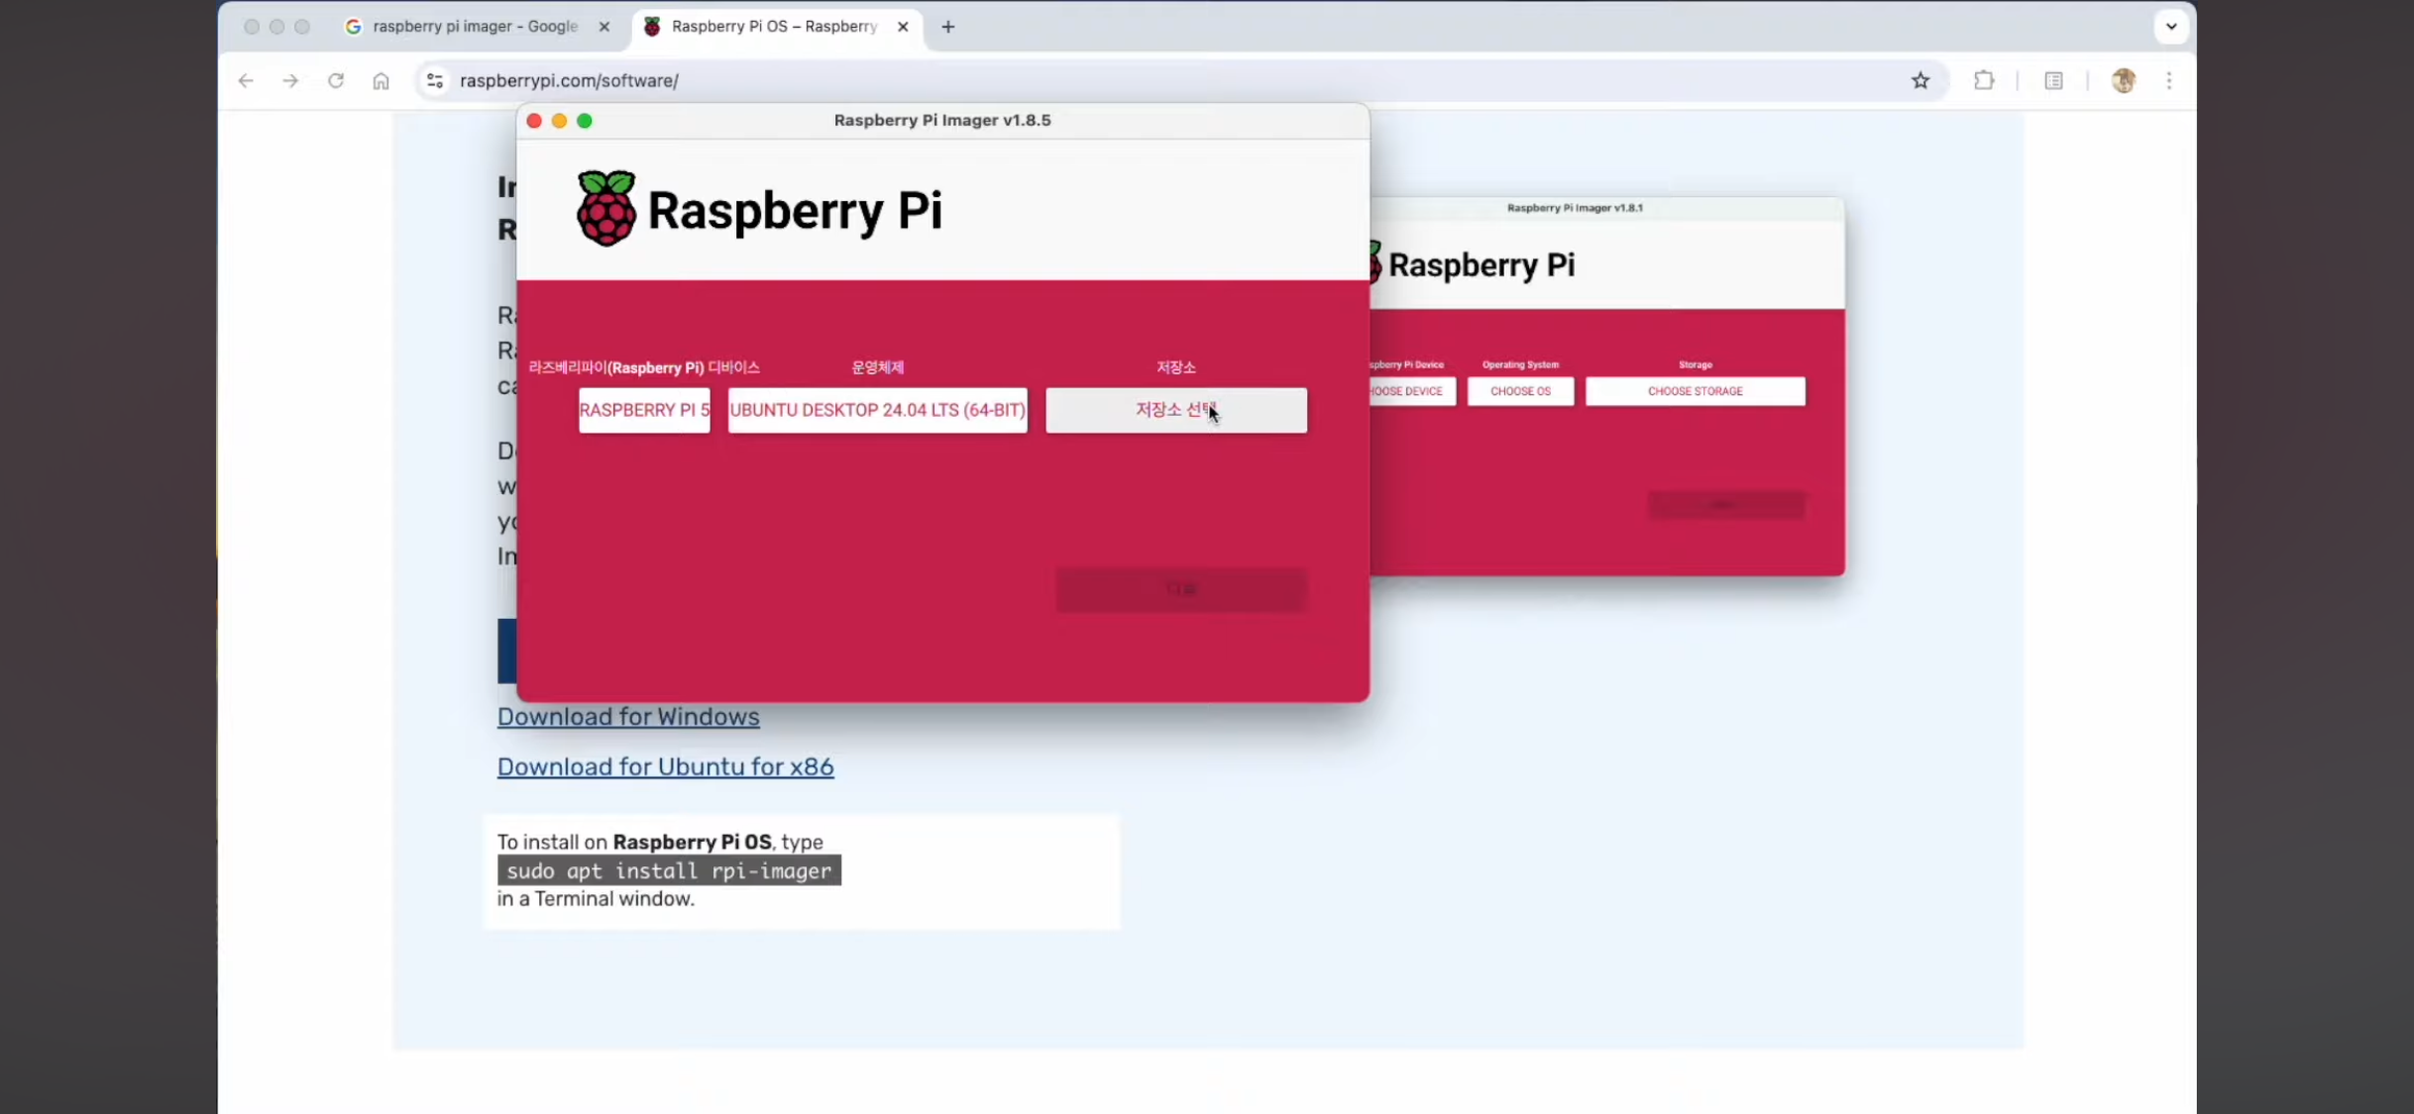Open the extensions puzzle icon
The width and height of the screenshot is (2414, 1114).
coord(1984,81)
